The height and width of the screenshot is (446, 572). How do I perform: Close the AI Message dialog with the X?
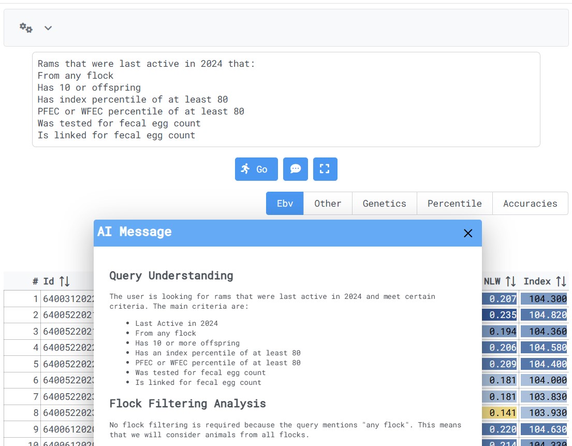(468, 233)
